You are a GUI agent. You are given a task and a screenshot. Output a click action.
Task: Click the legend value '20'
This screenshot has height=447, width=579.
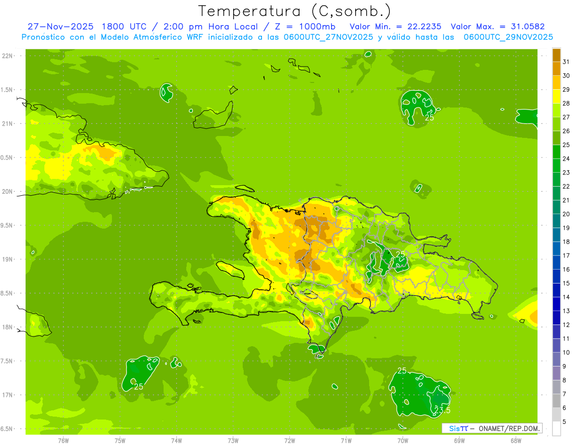click(566, 214)
